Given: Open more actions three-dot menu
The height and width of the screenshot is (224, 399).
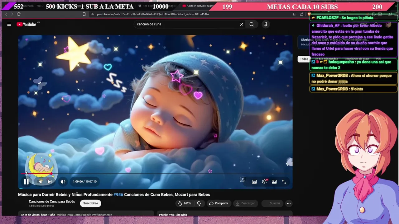Looking at the screenshot, I should pos(289,203).
